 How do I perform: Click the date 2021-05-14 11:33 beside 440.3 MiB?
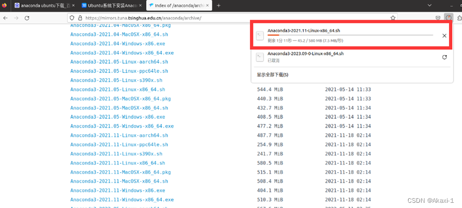pos(348,99)
